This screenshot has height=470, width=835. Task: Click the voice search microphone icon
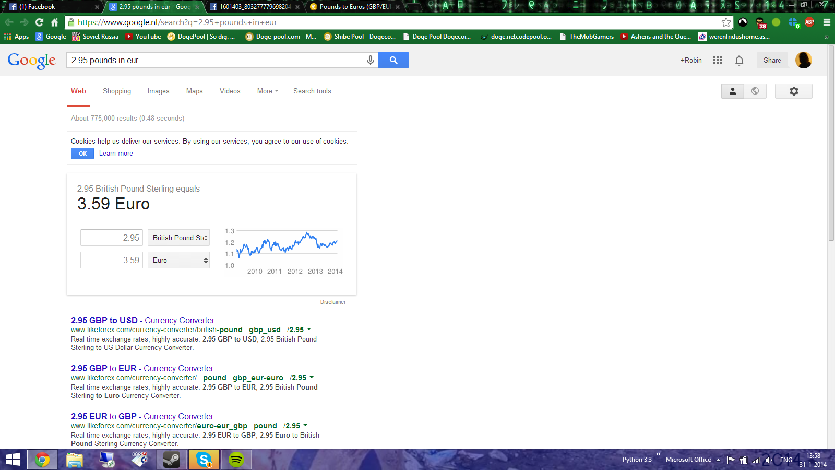(x=370, y=60)
